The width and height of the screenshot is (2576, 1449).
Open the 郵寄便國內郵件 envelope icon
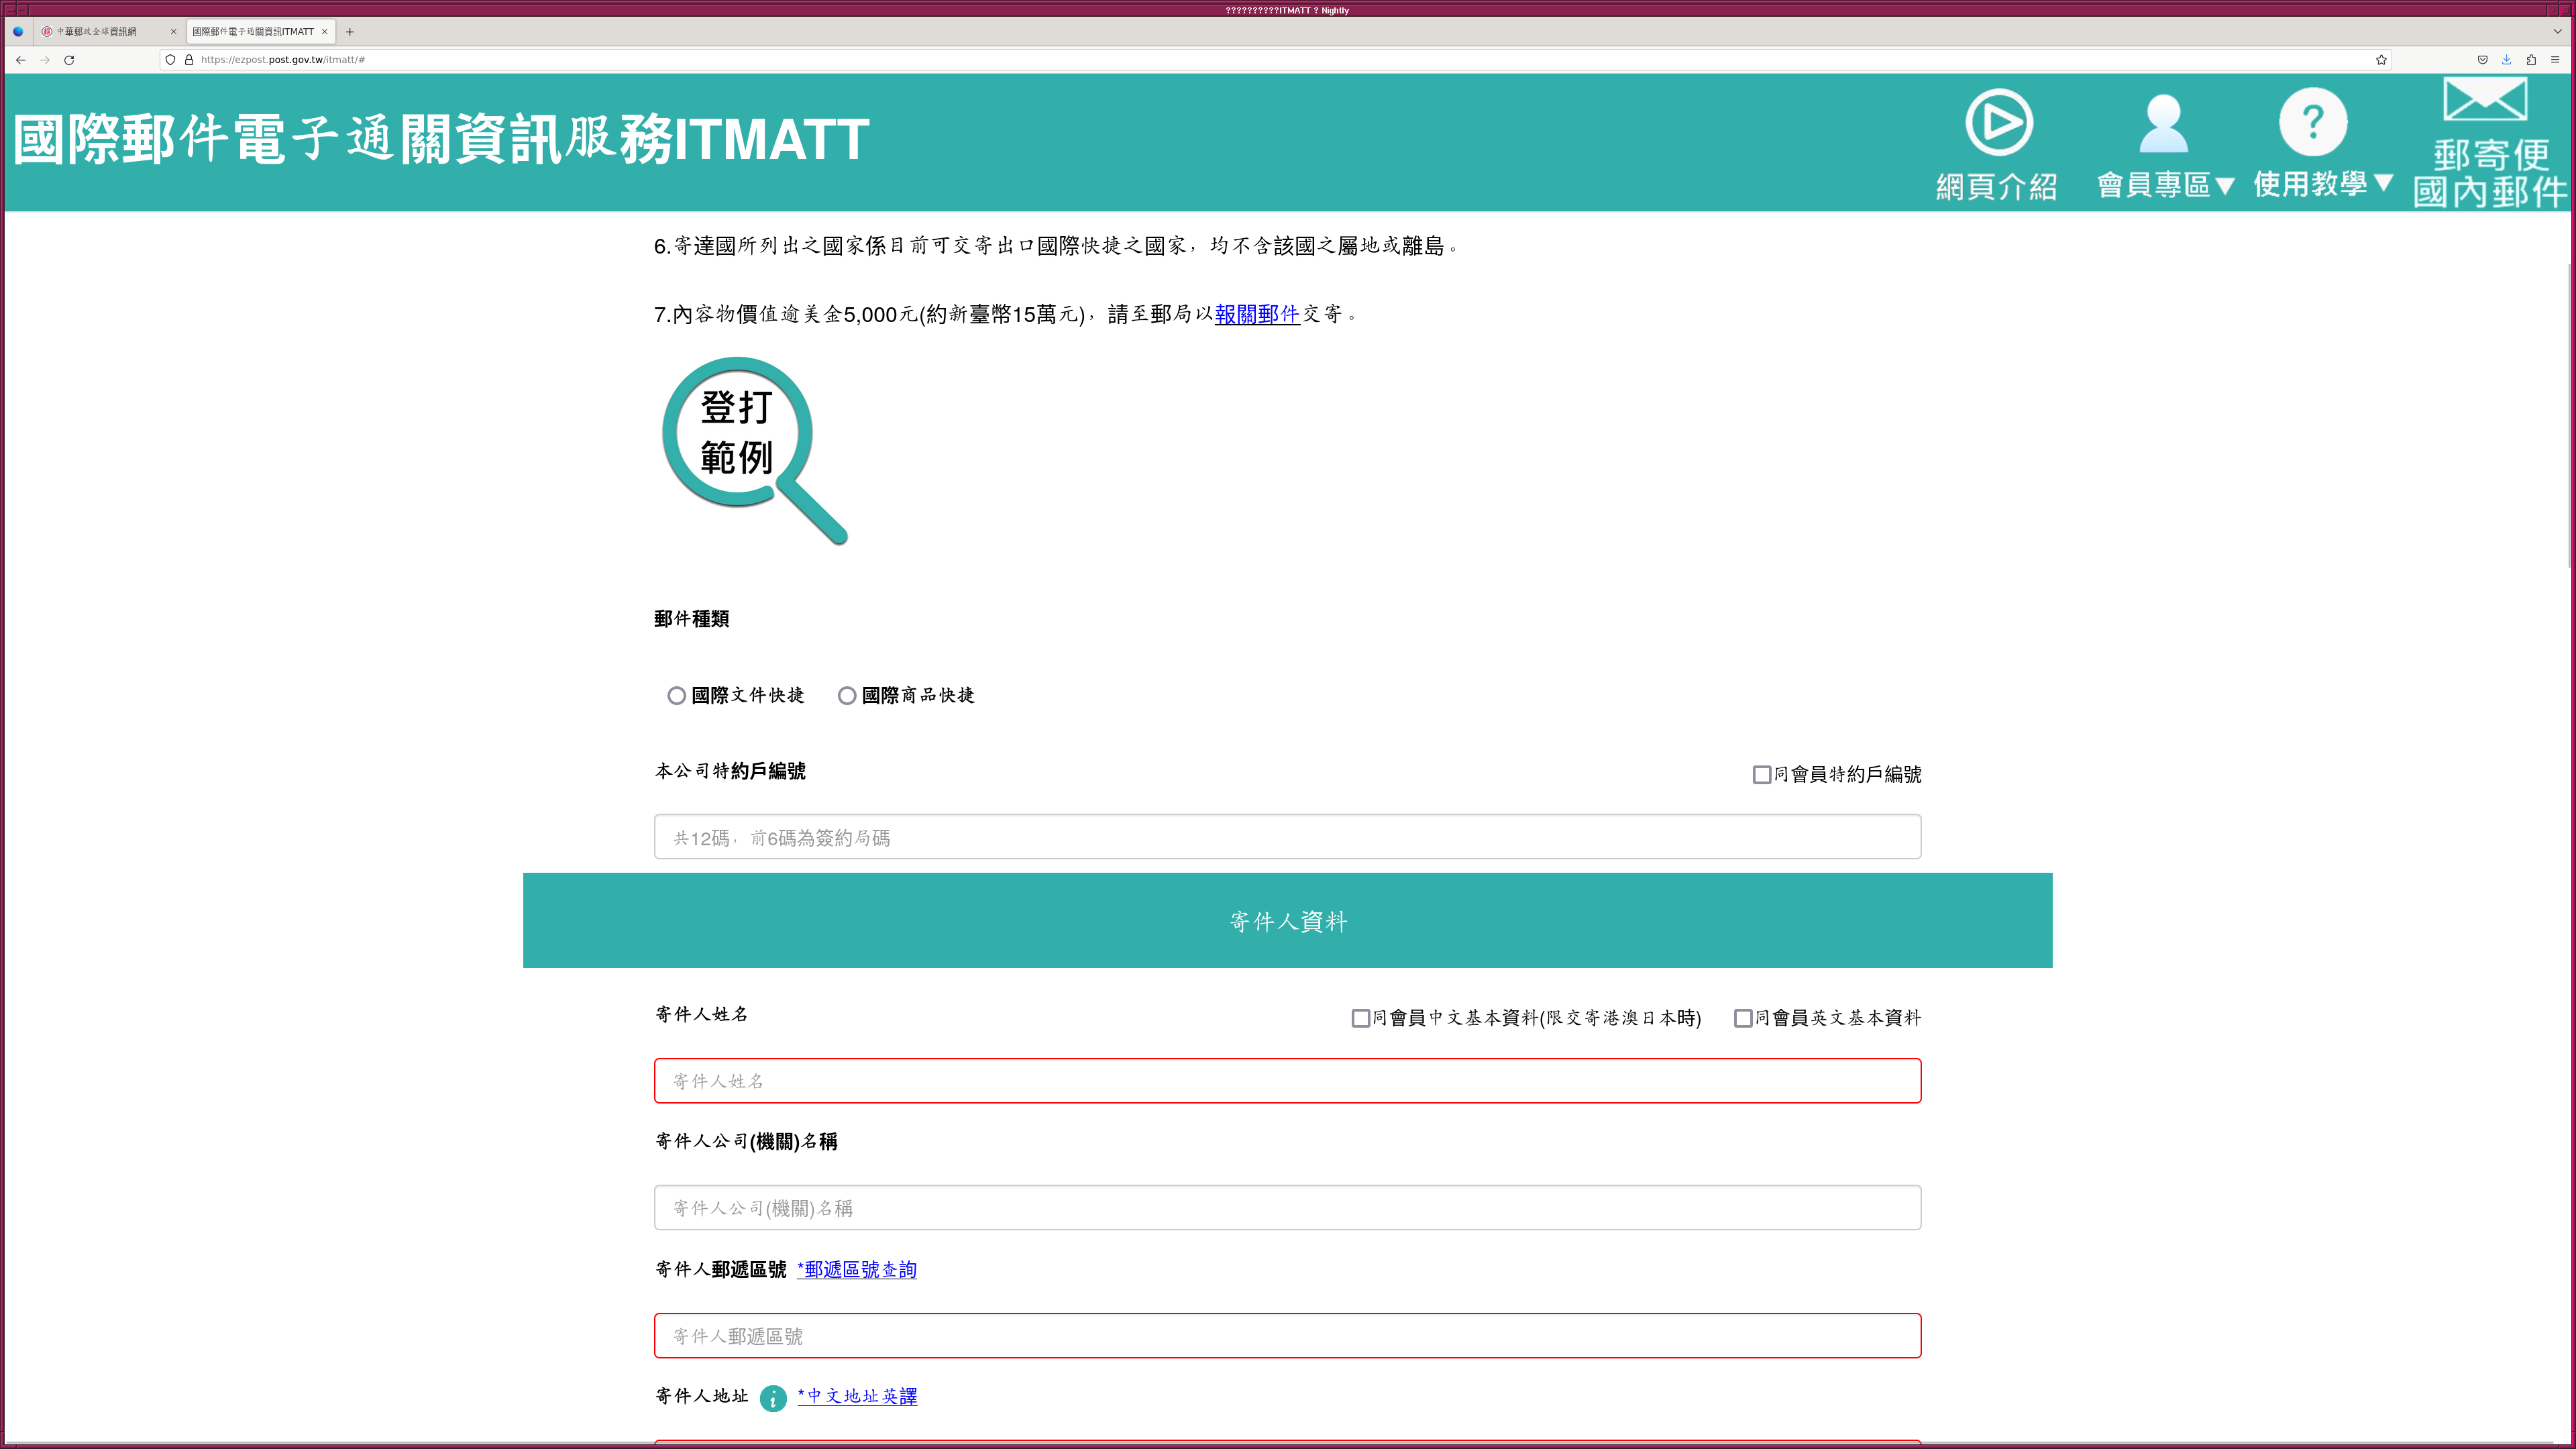[x=2485, y=100]
